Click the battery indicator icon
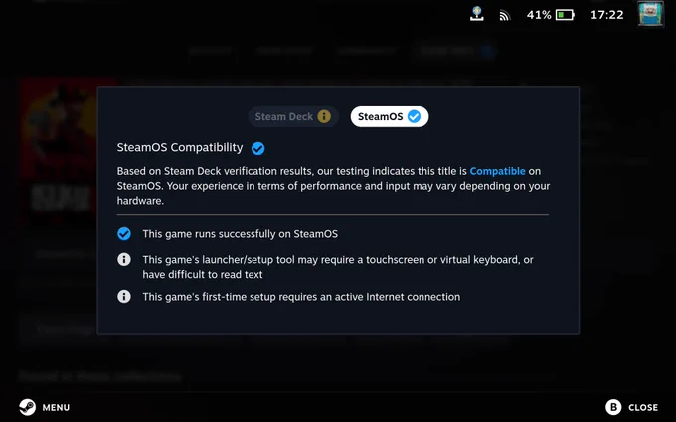The width and height of the screenshot is (676, 422). 565,15
